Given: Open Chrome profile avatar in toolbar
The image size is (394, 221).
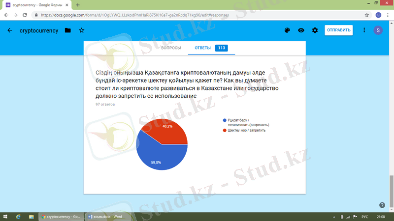Looking at the screenshot, I should tap(378, 15).
